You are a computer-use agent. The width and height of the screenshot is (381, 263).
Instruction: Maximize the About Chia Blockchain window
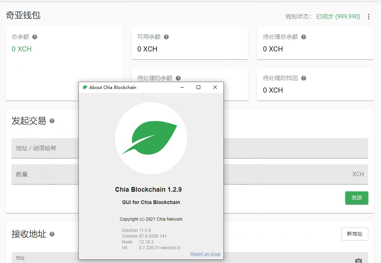(198, 87)
